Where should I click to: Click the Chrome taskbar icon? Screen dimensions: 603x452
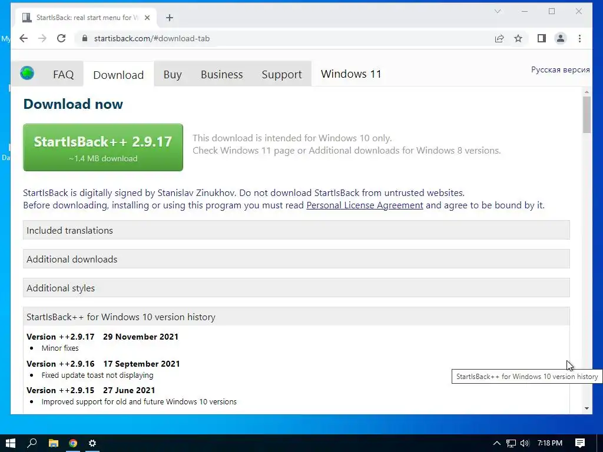(x=72, y=443)
